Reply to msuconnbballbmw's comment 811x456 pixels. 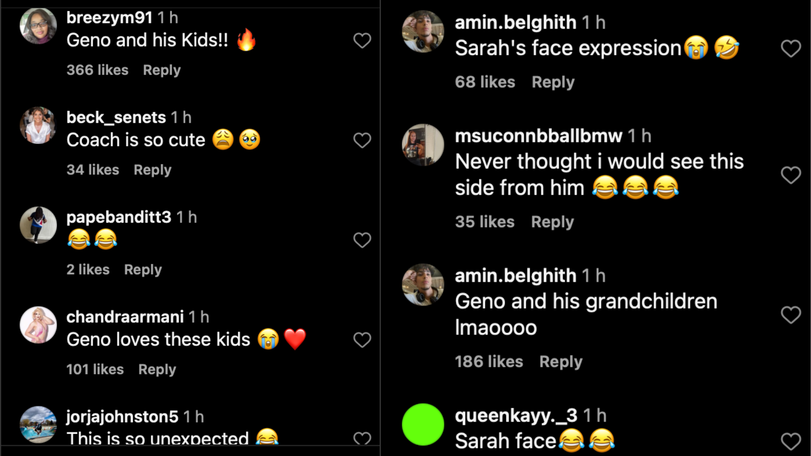coord(552,222)
